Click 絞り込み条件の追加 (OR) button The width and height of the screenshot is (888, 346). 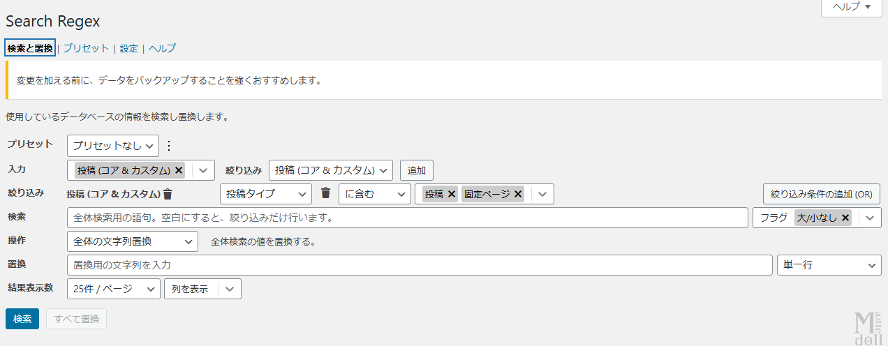pos(821,194)
